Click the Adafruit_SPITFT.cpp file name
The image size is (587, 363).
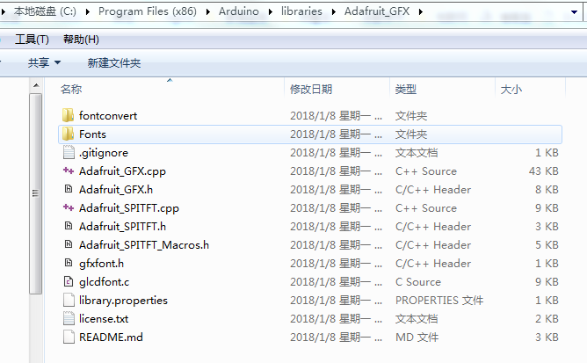[x=129, y=208]
